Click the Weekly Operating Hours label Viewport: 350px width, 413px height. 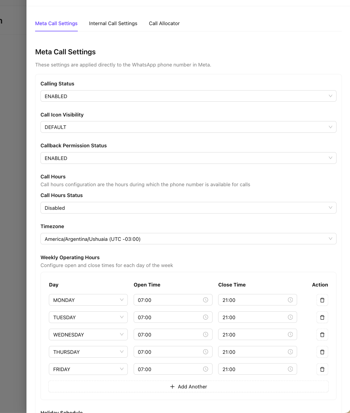70,257
